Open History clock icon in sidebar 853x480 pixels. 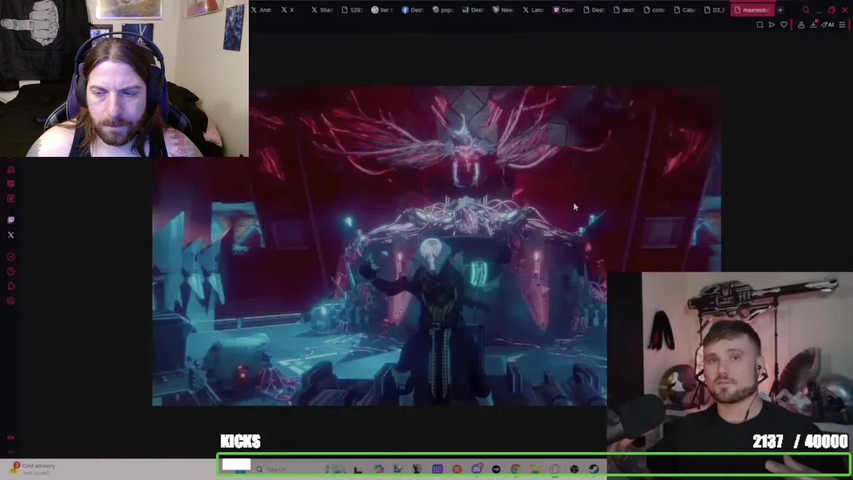[x=11, y=271]
